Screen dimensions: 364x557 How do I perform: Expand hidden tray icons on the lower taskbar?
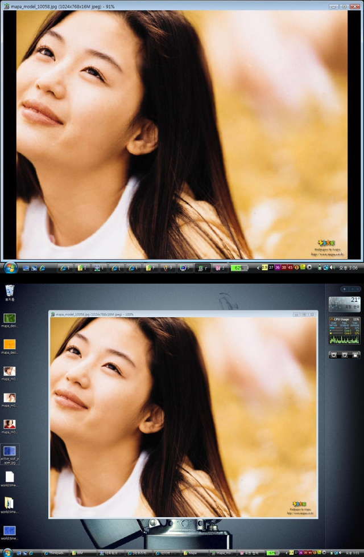pos(287,553)
